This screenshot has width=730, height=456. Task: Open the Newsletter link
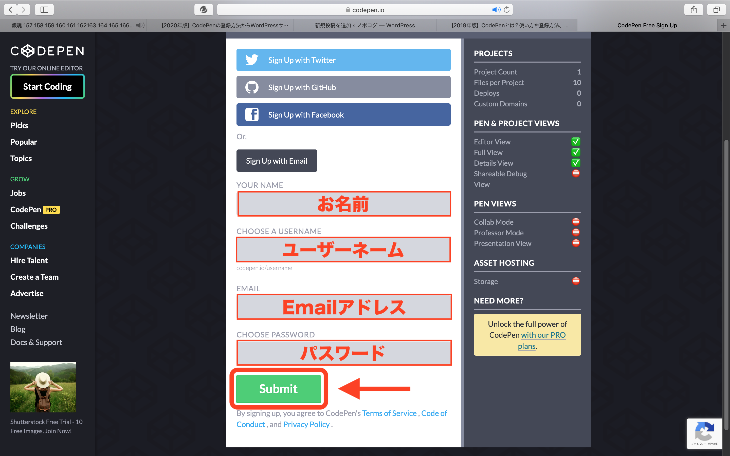point(29,316)
